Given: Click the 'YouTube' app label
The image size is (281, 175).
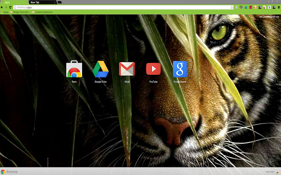Looking at the screenshot, I should [153, 82].
